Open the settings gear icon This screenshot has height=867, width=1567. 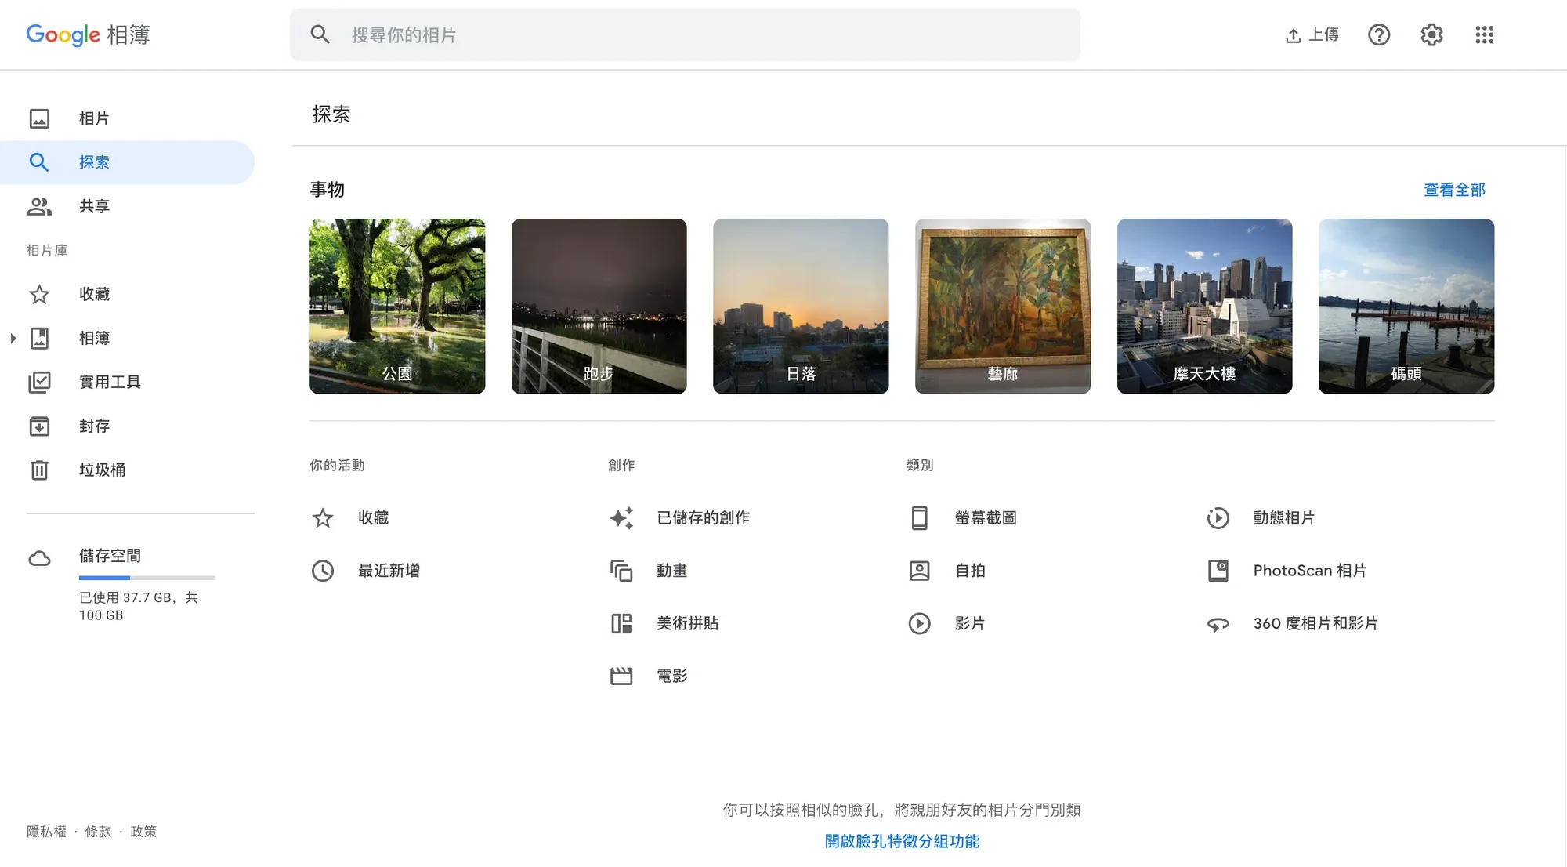1431,34
